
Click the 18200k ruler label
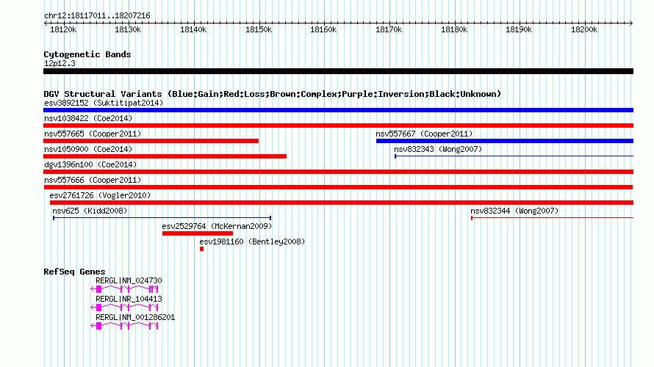click(x=584, y=29)
